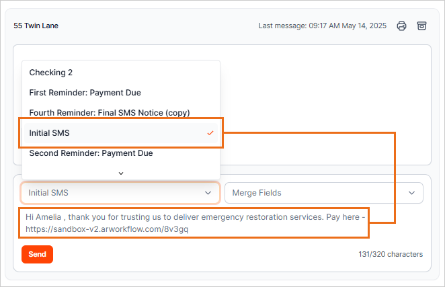This screenshot has width=445, height=287.
Task: Click the down chevron below the template list
Action: click(121, 173)
